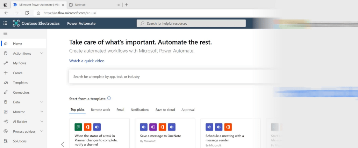Expand the Monitor chevron
Image resolution: width=358 pixels, height=148 pixels.
pyautogui.click(x=42, y=112)
